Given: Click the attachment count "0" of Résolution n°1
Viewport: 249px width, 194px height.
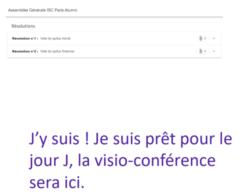Looking at the screenshot, I should pyautogui.click(x=205, y=38).
